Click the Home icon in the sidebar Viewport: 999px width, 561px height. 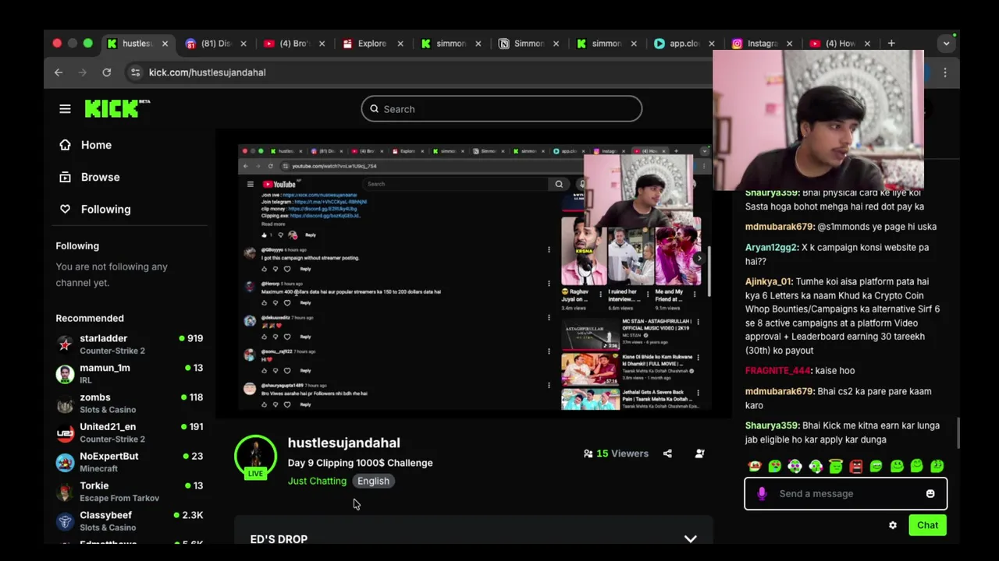tap(66, 145)
